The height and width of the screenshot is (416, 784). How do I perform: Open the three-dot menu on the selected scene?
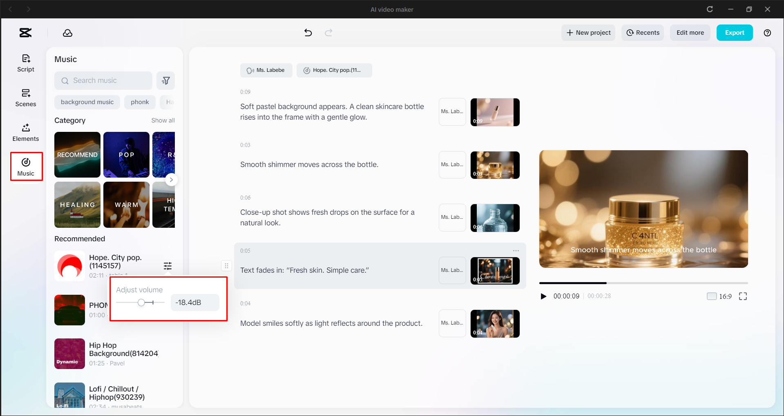pos(516,250)
